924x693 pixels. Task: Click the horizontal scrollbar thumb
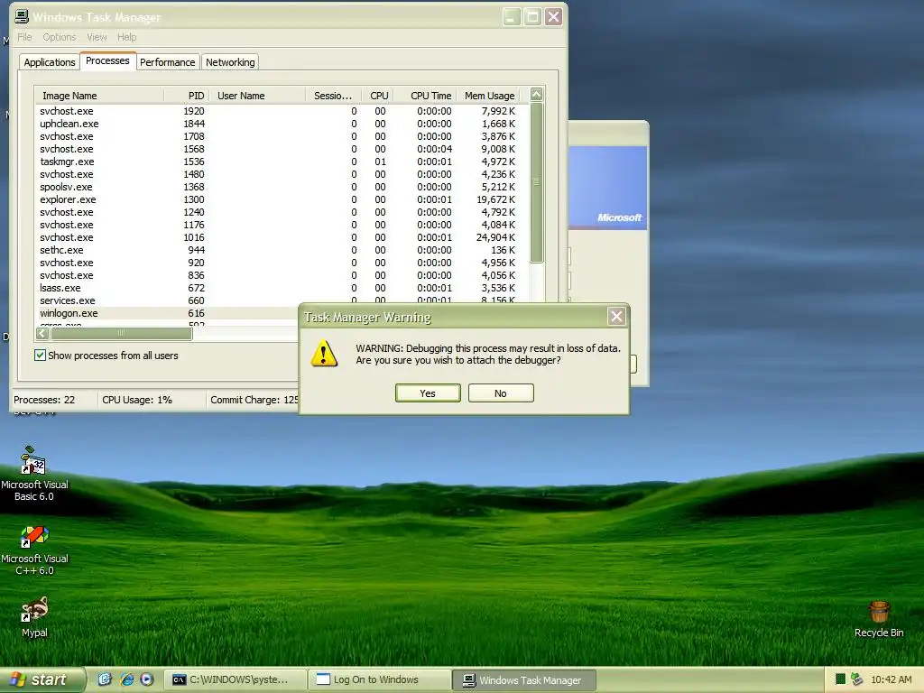122,334
